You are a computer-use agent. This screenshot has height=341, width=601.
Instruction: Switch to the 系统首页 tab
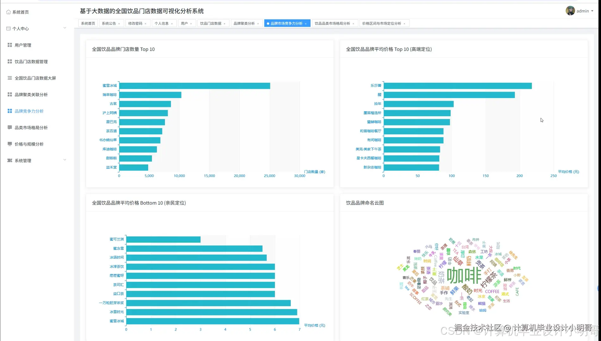point(88,23)
